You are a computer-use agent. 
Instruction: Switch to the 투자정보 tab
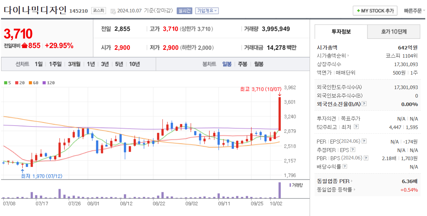point(341,31)
